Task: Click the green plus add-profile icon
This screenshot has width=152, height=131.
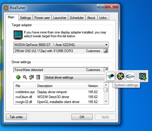Action: pos(18,77)
